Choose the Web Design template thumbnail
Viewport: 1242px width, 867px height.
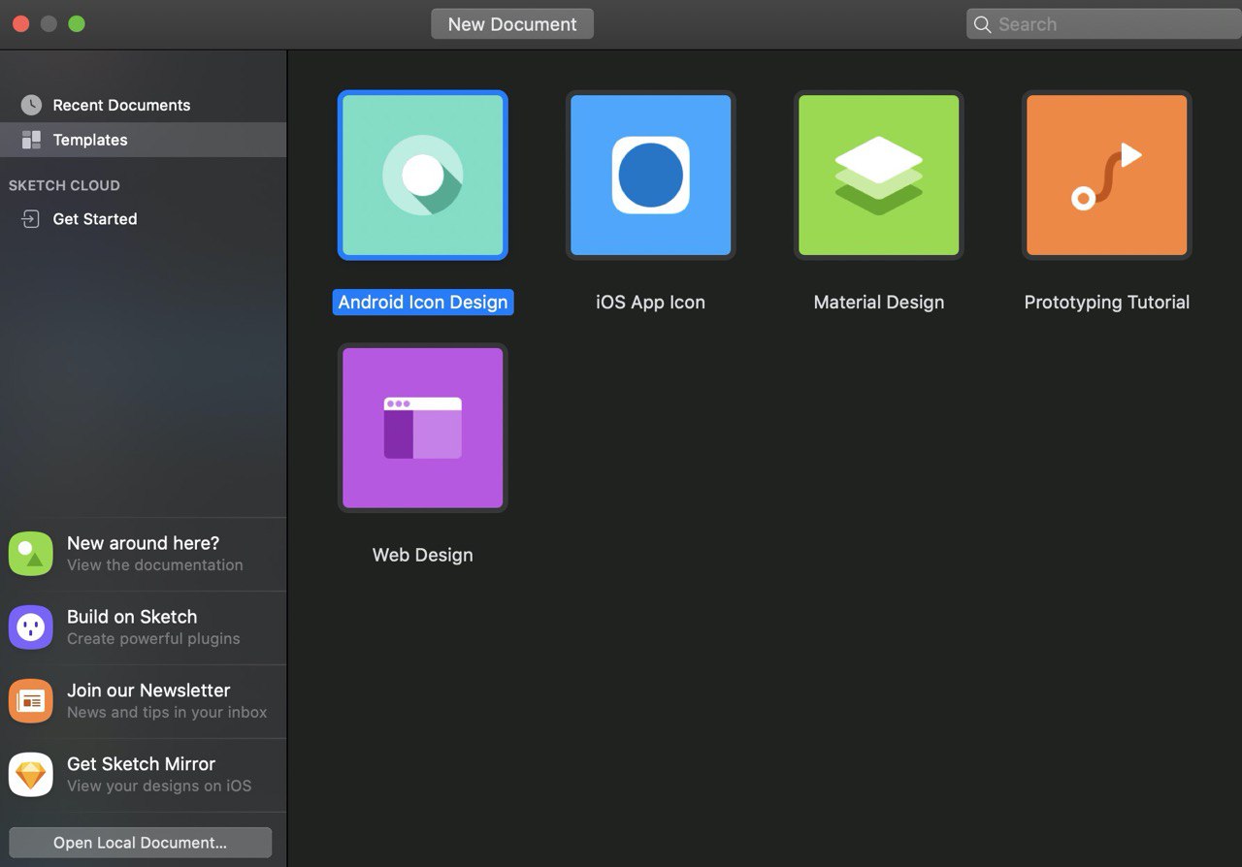(423, 428)
